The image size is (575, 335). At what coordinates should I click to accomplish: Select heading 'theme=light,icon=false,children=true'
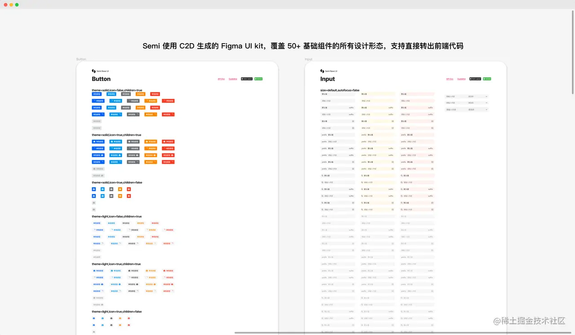(x=117, y=216)
